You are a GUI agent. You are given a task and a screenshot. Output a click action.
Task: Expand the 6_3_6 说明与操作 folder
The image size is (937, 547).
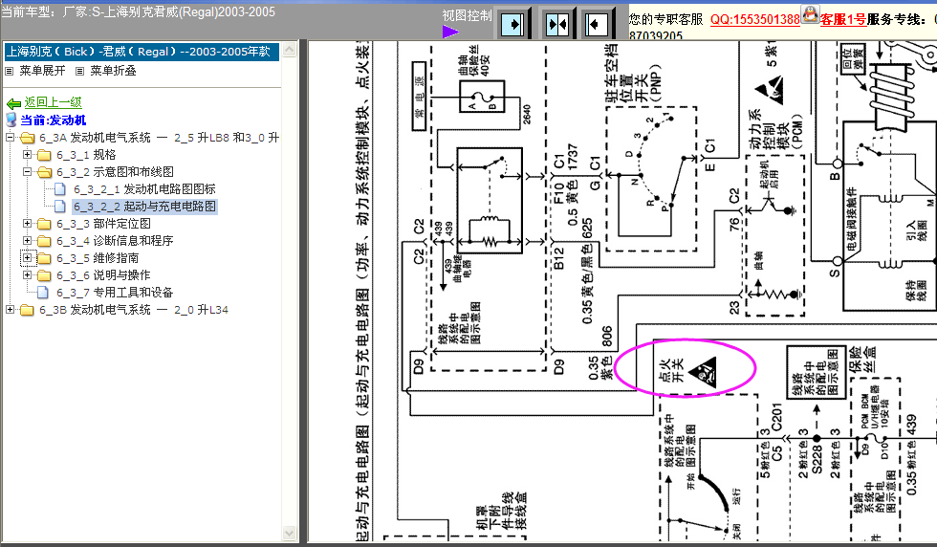(27, 275)
